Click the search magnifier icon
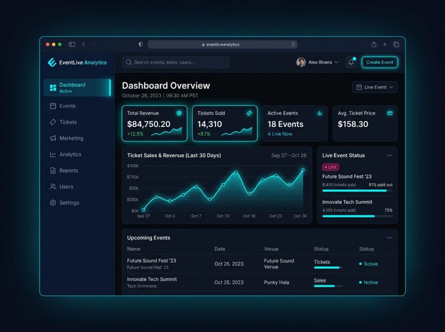The height and width of the screenshot is (332, 445). click(x=129, y=62)
